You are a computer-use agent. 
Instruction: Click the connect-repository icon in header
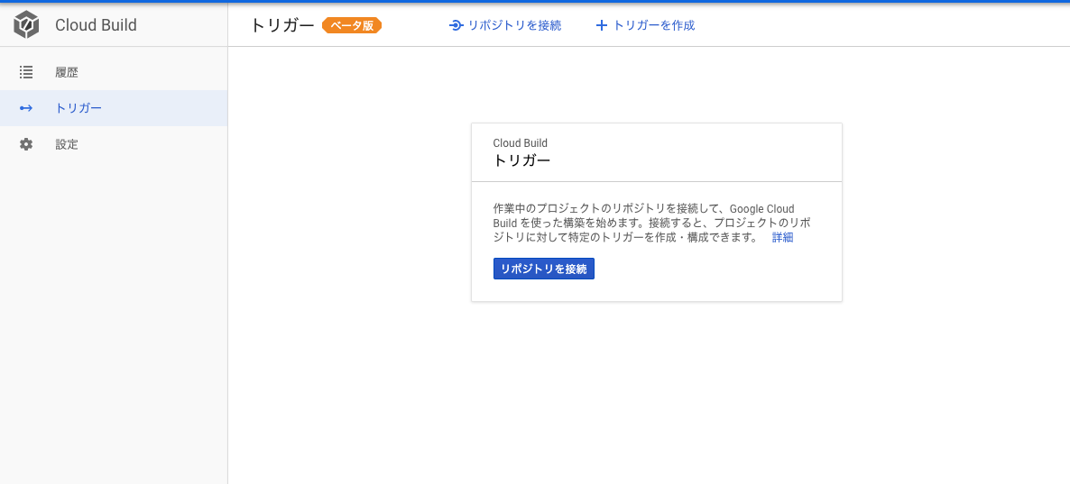tap(456, 26)
